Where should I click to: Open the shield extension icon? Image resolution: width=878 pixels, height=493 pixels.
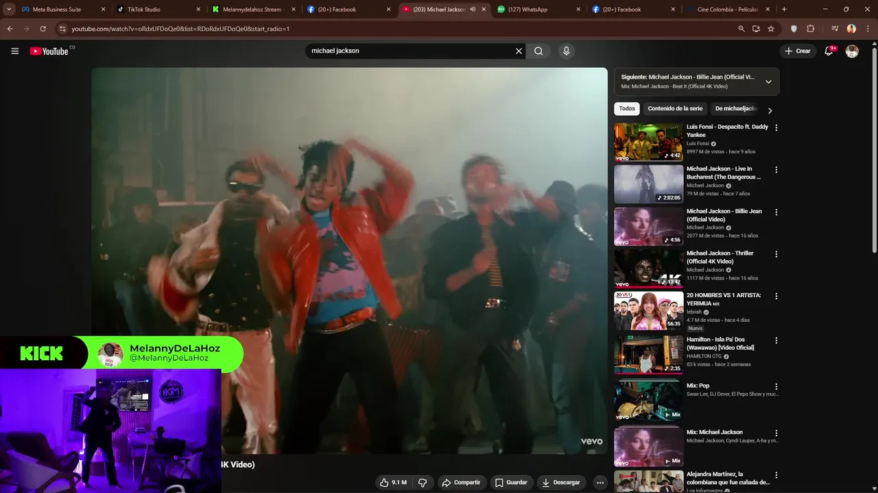794,29
